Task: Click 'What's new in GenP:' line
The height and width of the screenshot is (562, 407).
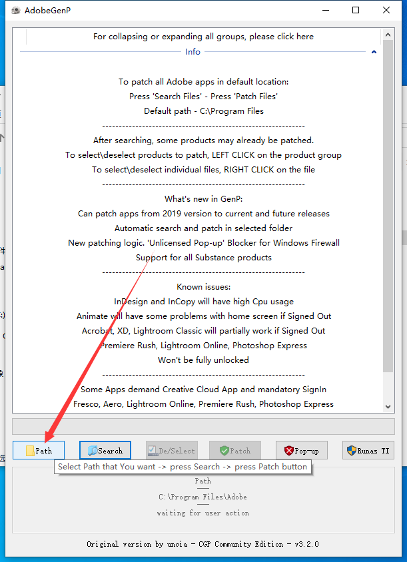Action: (x=203, y=199)
